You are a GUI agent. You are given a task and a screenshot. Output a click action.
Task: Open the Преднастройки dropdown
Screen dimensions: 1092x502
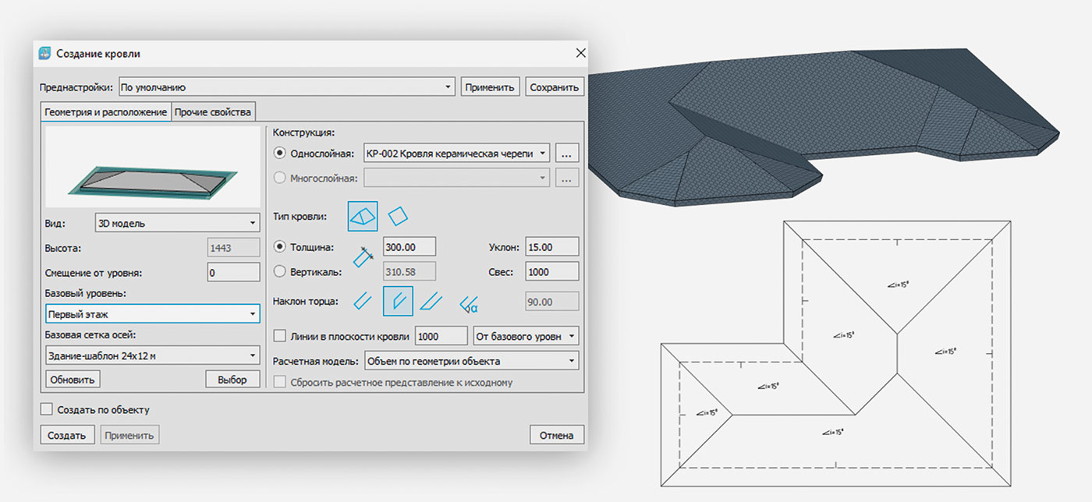click(x=285, y=87)
